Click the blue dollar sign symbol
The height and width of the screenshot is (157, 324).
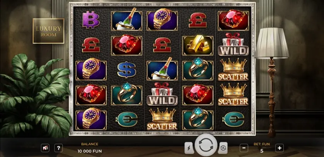126,69
